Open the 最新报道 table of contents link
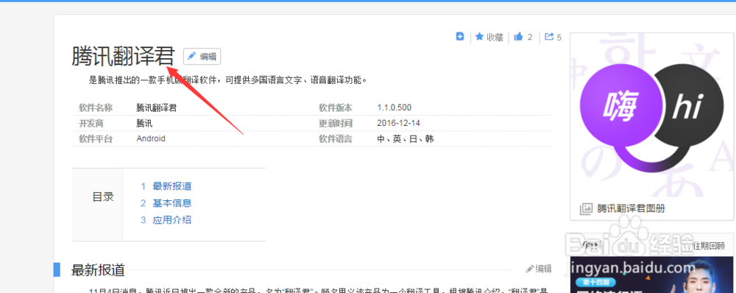This screenshot has width=736, height=293. (171, 186)
